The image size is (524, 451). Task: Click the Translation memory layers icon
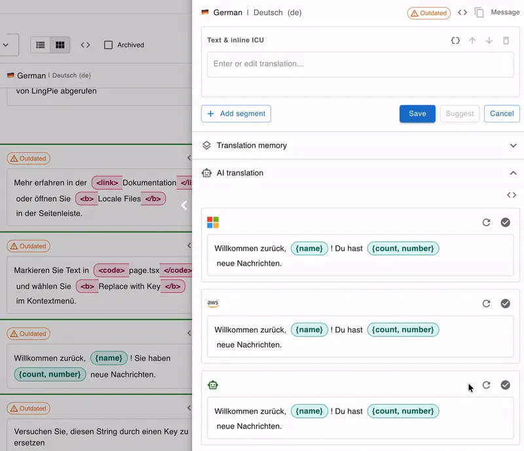pyautogui.click(x=206, y=145)
